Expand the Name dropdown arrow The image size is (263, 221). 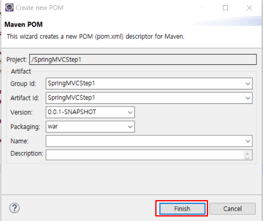click(248, 141)
